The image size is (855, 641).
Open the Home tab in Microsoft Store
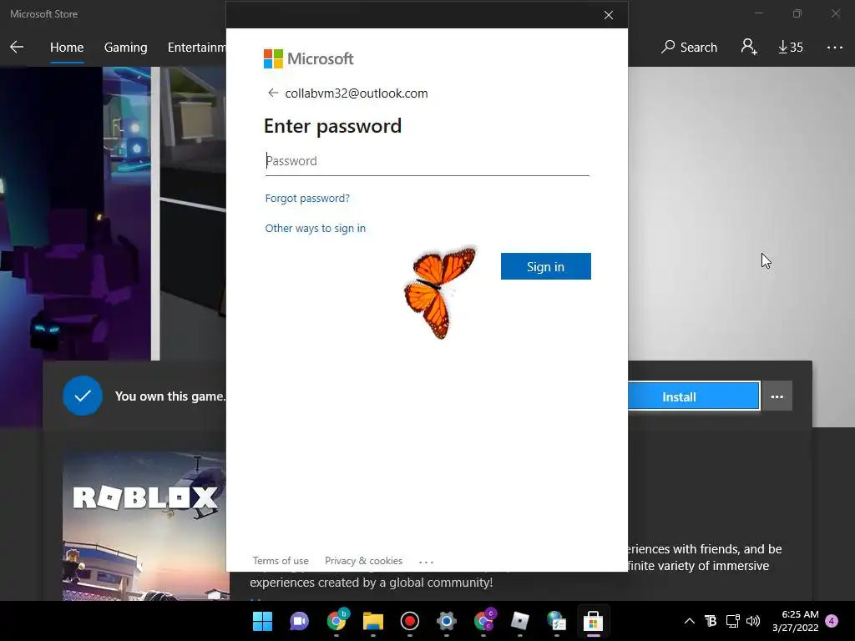coord(67,48)
